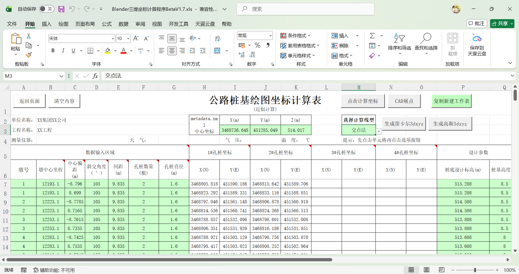
Task: Click the Increase Font Size icon
Action: click(136, 38)
